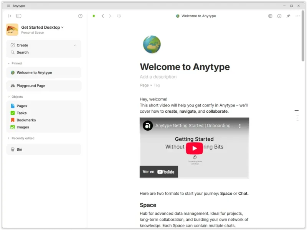This screenshot has width=307, height=230.
Task: Open the hamburger menu beside Anytype title
Action: pos(8,6)
